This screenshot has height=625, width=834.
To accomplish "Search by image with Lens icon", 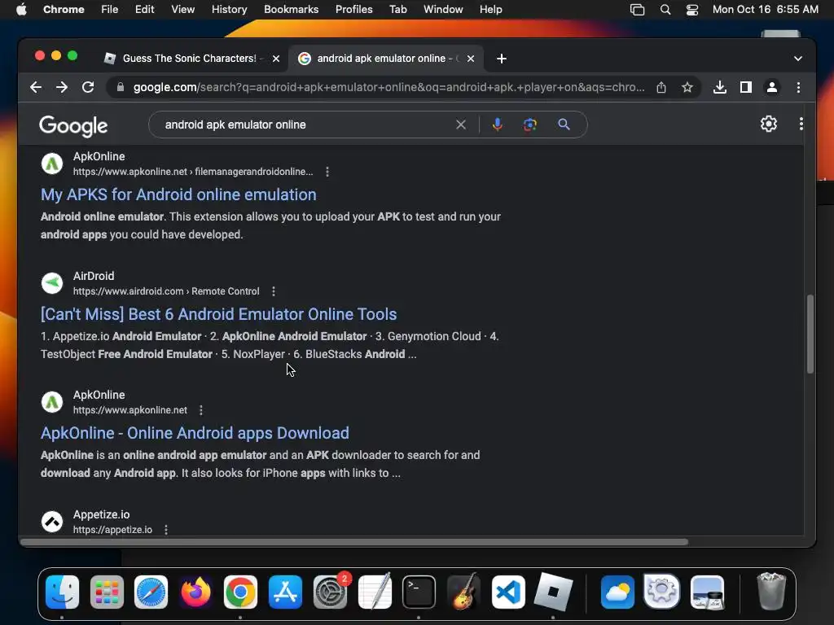I will 529,125.
